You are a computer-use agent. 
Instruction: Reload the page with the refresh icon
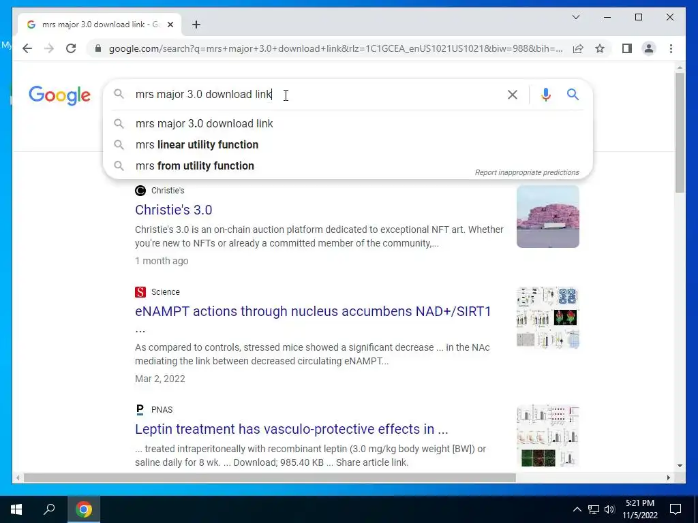tap(71, 48)
